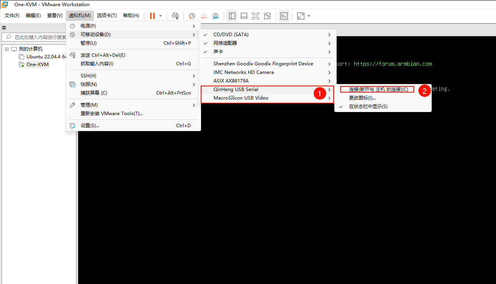Screen dimensions: 496x284
Task: Take a snapshot using the toolbar clock icon
Action: [192, 16]
